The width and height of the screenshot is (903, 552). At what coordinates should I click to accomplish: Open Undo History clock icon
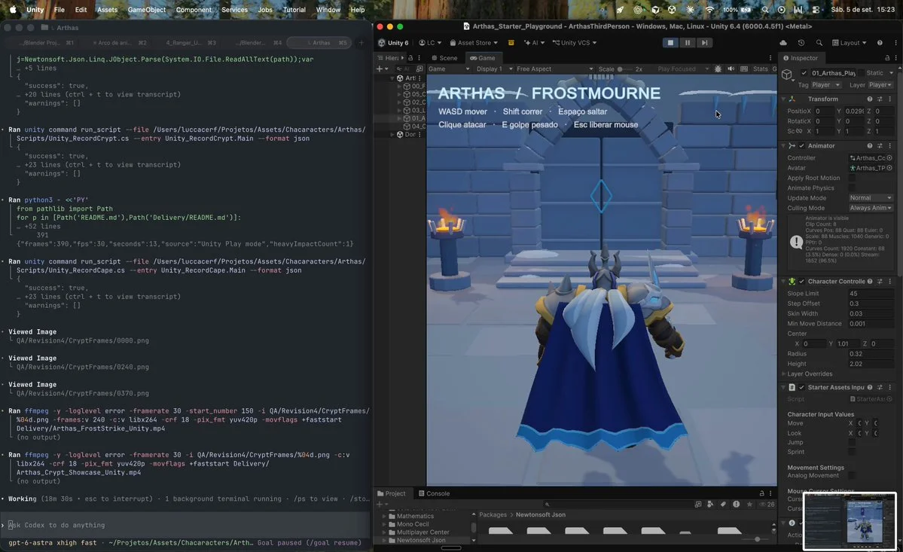point(801,43)
